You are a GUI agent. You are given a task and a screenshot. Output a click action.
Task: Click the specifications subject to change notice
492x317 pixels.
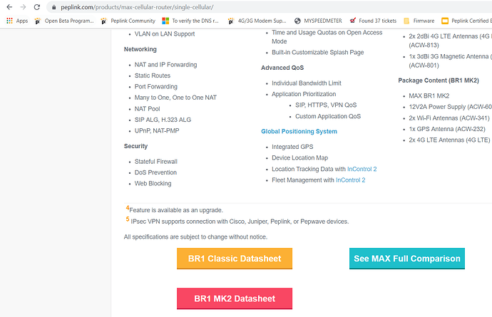coord(195,237)
